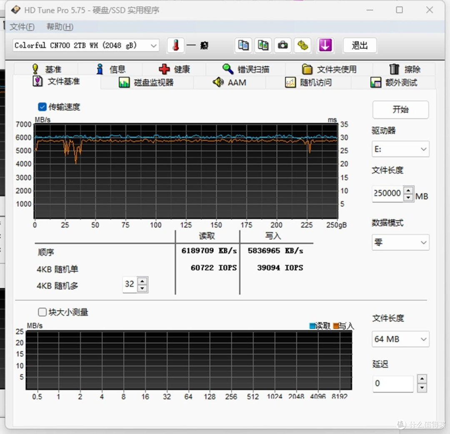
Task: Increase the 4KB 随机多 queue depth spinner
Action: 142,281
